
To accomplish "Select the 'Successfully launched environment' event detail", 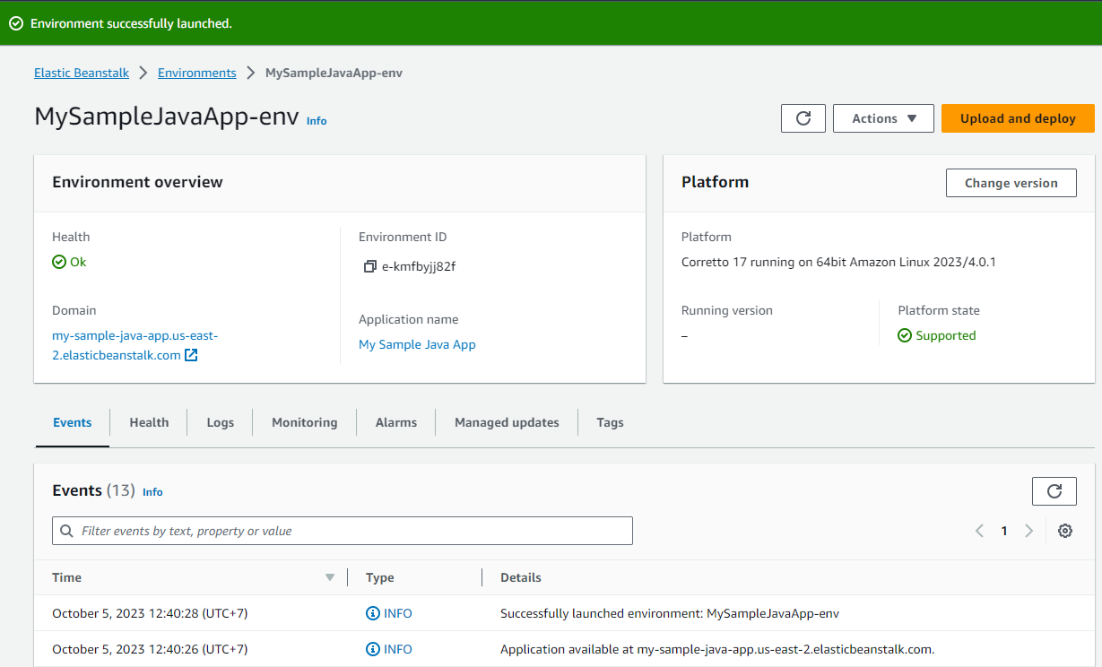I will click(670, 613).
